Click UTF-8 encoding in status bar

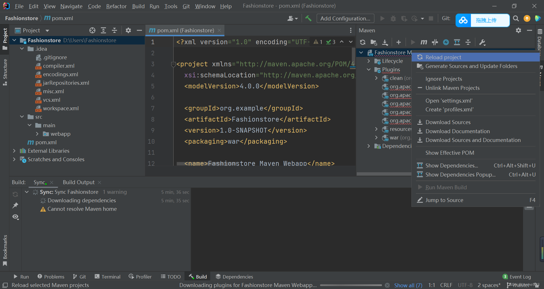pos(465,285)
